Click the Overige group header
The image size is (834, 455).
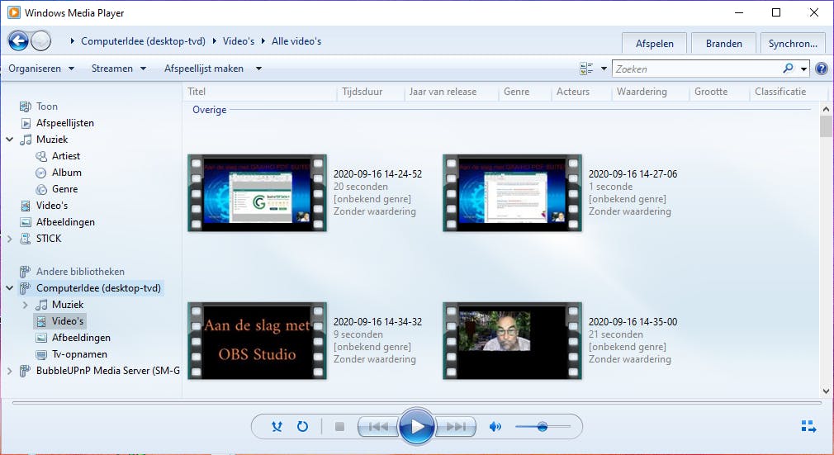(210, 110)
